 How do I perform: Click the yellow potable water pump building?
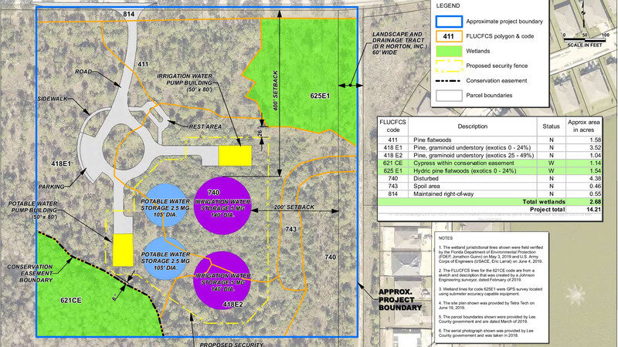coord(123,250)
